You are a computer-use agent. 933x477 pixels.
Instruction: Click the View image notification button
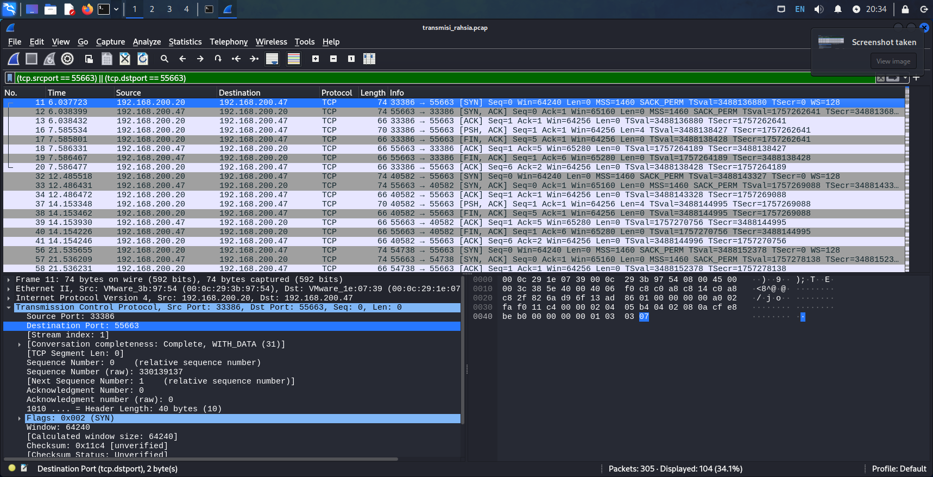[893, 61]
